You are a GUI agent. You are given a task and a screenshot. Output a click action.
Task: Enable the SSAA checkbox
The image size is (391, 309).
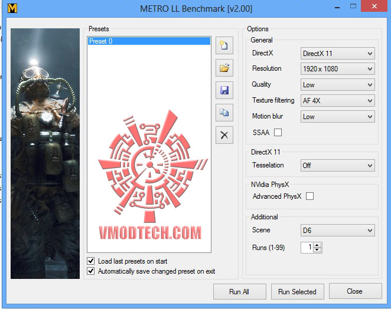pyautogui.click(x=278, y=132)
